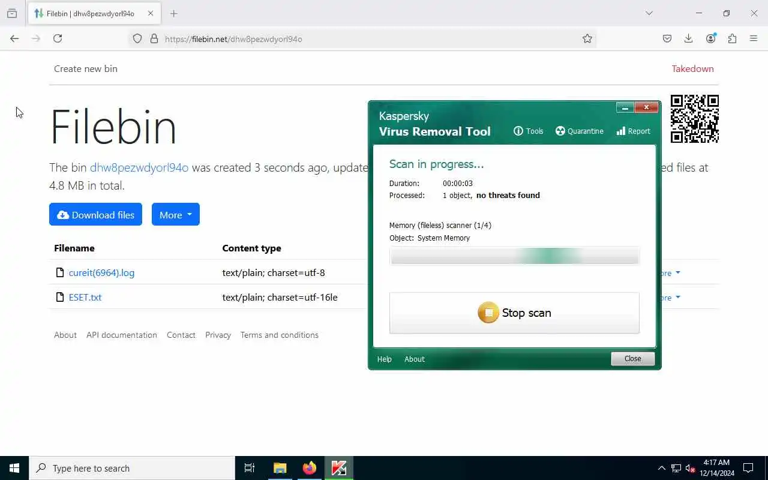This screenshot has height=480, width=768.
Task: Show hidden system tray icons
Action: pos(661,468)
